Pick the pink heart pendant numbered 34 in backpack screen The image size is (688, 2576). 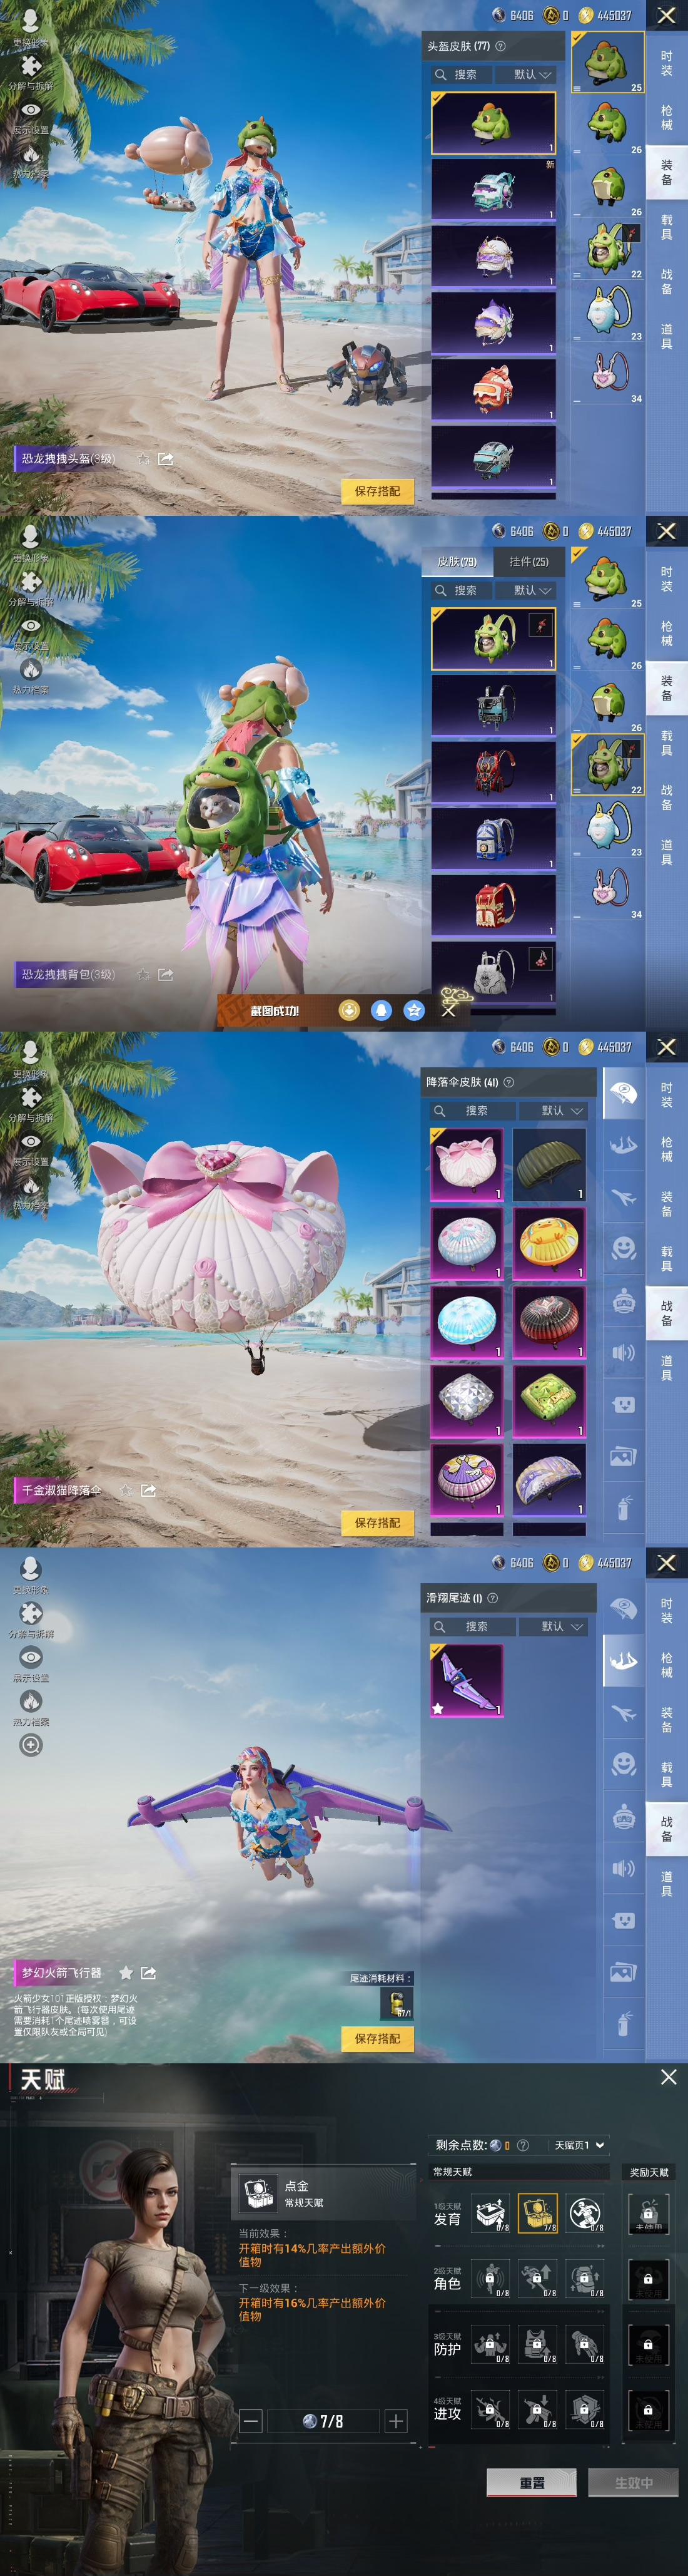[608, 889]
